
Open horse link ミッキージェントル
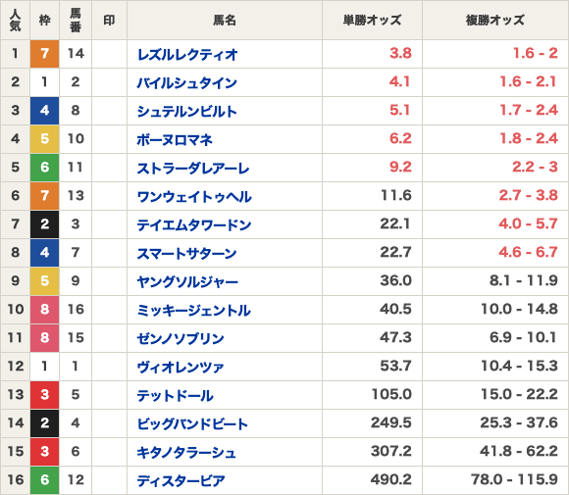point(194,310)
